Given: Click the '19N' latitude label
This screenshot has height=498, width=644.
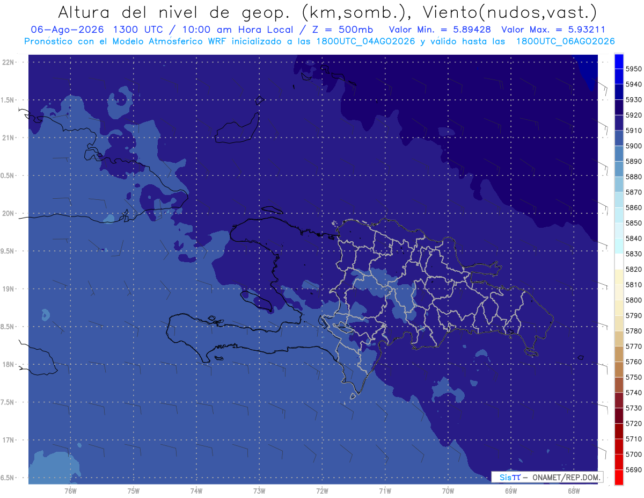Looking at the screenshot, I should (x=8, y=289).
